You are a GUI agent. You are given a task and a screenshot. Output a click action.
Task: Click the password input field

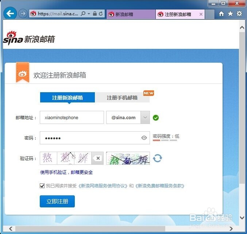94,138
